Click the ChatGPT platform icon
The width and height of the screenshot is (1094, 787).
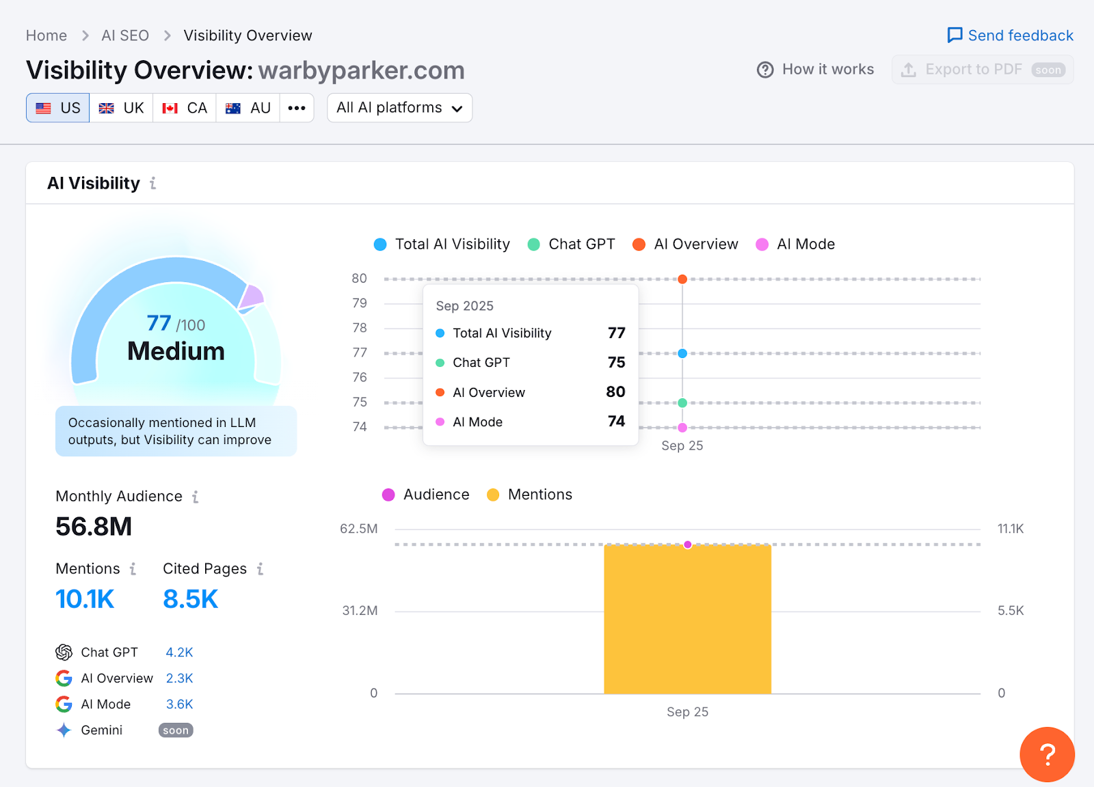[x=63, y=652]
